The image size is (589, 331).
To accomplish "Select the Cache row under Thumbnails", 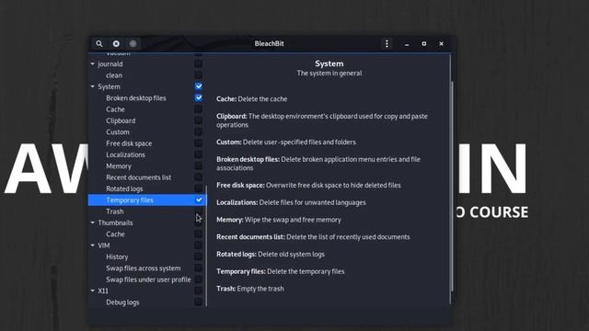I will pyautogui.click(x=147, y=234).
